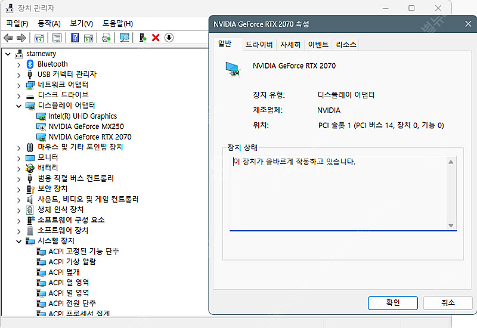Click the Forward arrow toolbar icon
Image resolution: width=477 pixels, height=328 pixels.
click(21, 38)
